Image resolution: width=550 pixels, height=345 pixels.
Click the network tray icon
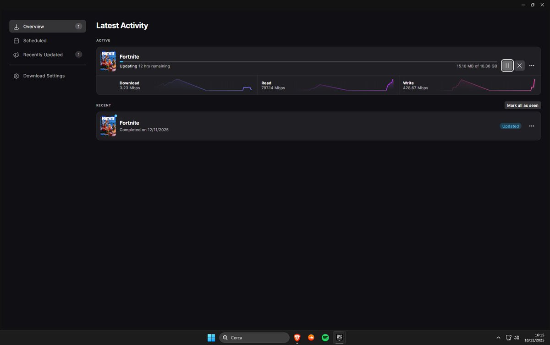pyautogui.click(x=508, y=338)
